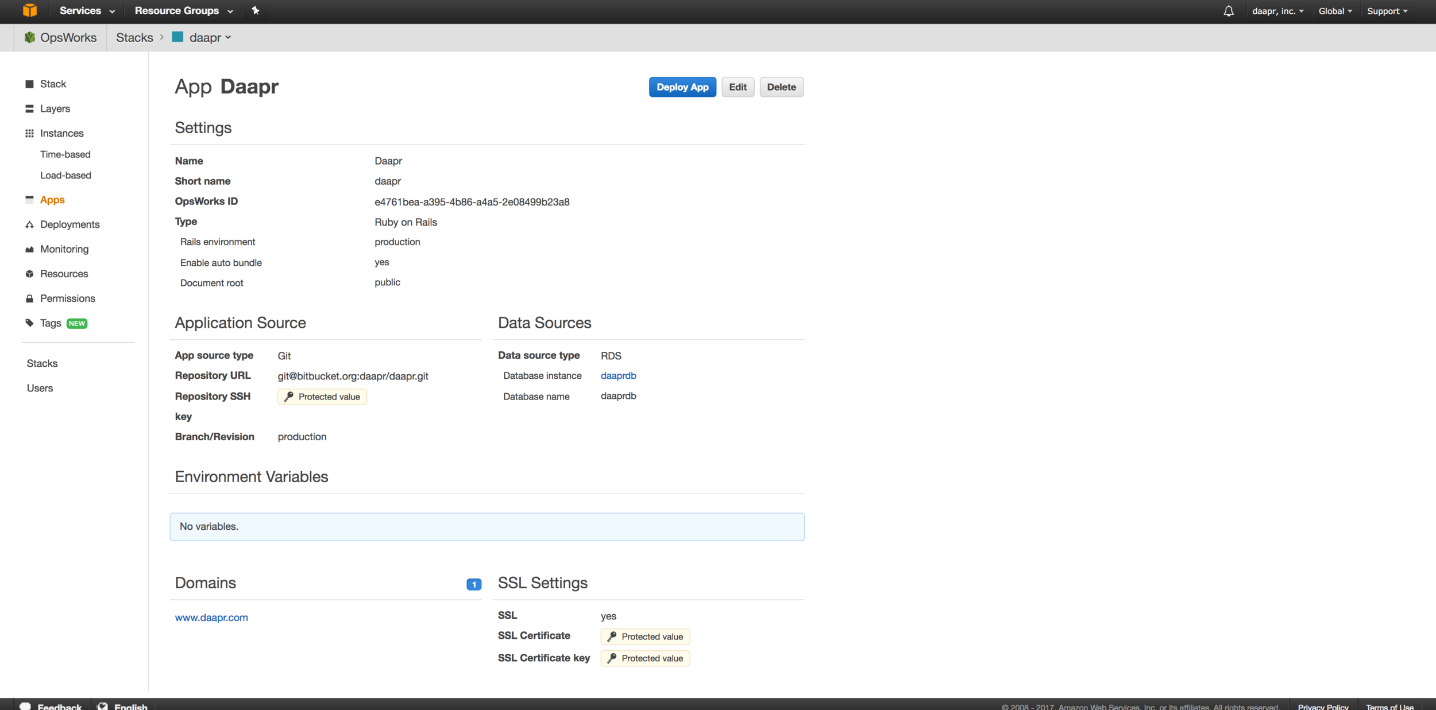Click the No variables. message box
1436x710 pixels.
pyautogui.click(x=487, y=526)
